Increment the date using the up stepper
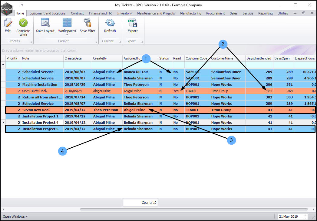 [305, 215]
